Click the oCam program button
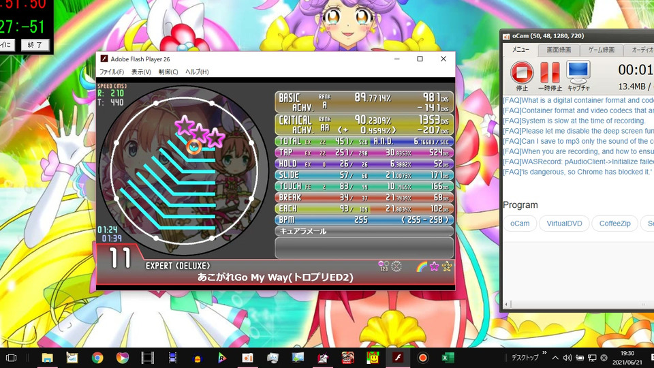 coord(520,224)
